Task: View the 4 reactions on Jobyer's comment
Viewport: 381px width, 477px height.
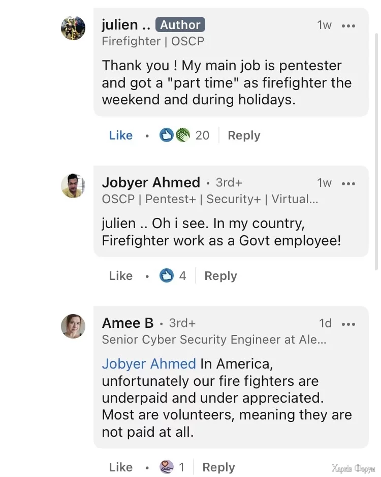Action: click(182, 276)
